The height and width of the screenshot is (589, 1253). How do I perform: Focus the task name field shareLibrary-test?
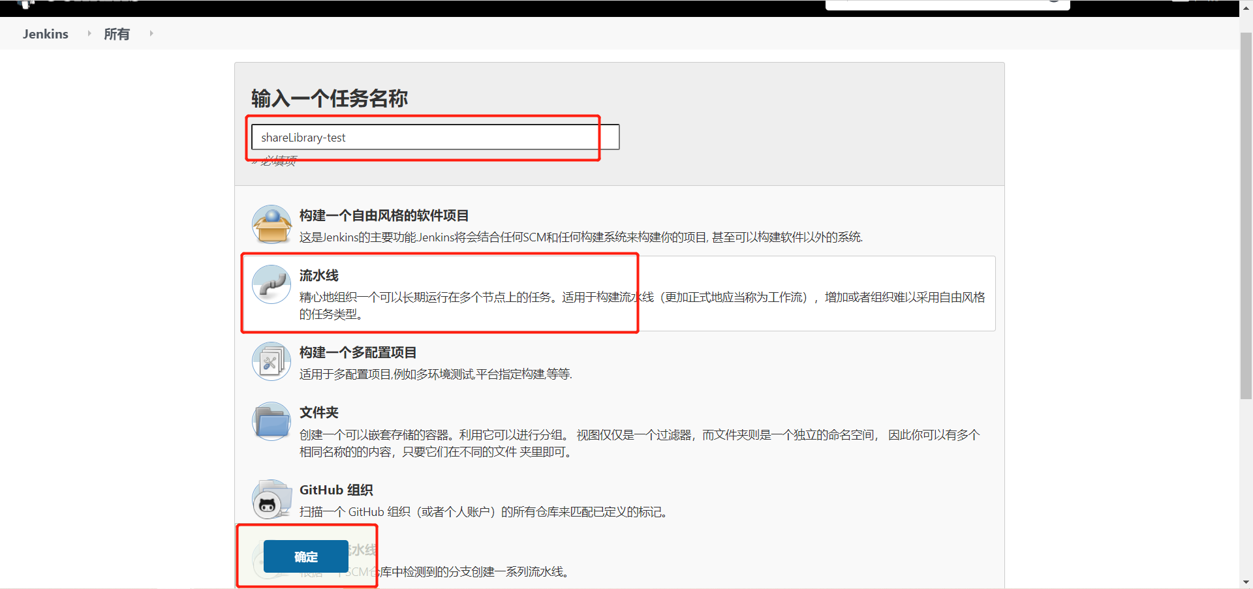click(435, 137)
